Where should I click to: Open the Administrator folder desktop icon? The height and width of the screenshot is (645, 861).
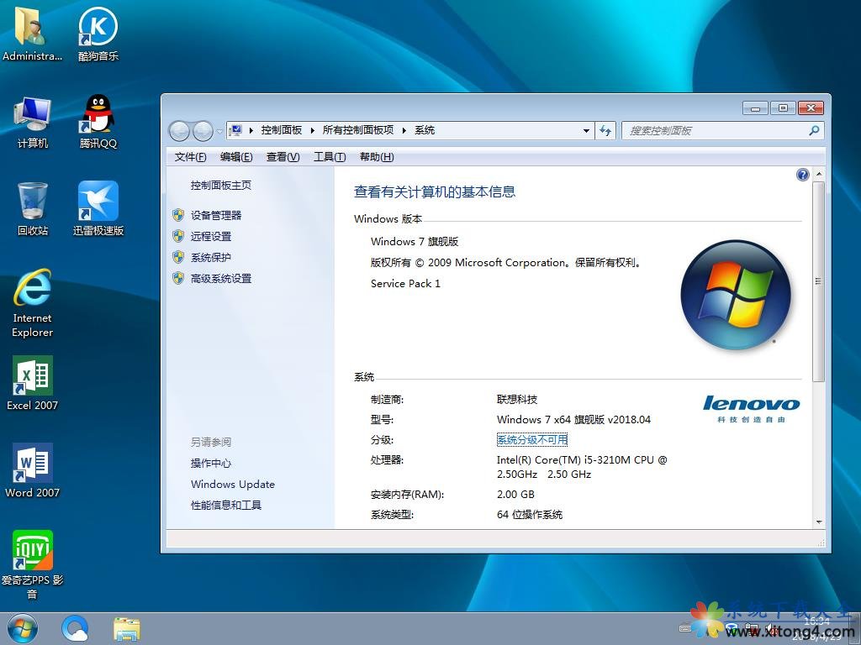[x=32, y=33]
